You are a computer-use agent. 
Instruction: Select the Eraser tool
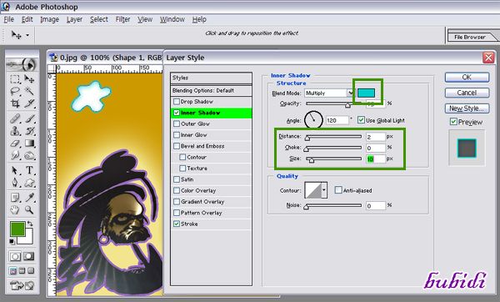(15, 143)
